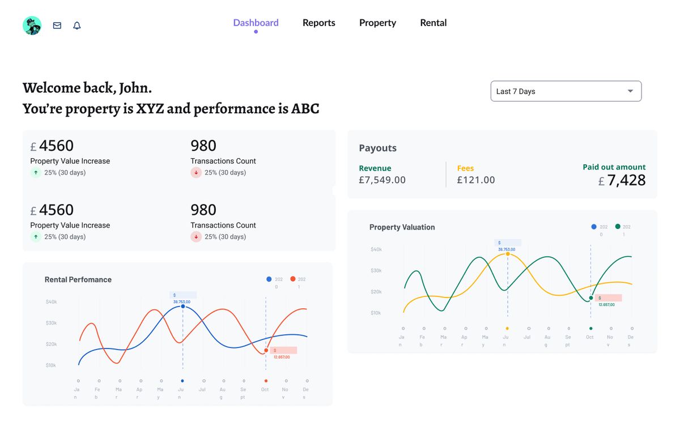Click blue Jun axis marker in Rental Perfomance
Image resolution: width=680 pixels, height=425 pixels.
click(x=182, y=381)
